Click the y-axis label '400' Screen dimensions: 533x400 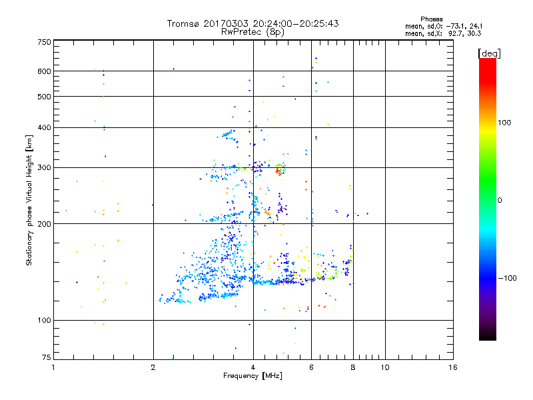tap(45, 128)
